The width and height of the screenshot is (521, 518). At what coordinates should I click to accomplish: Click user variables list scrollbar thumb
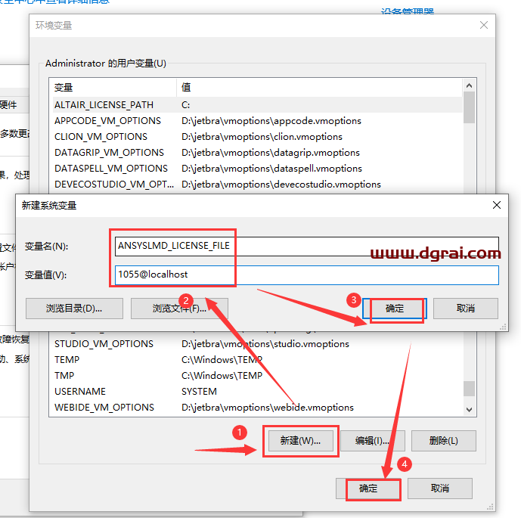[469, 107]
